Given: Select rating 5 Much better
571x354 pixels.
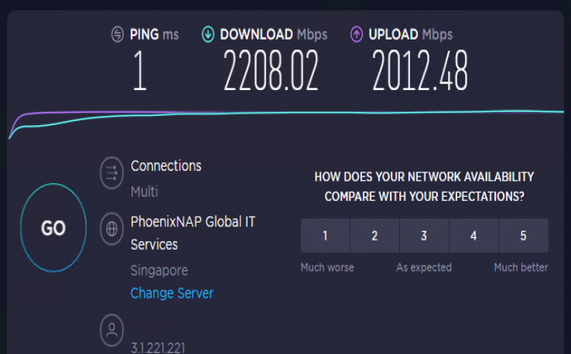Looking at the screenshot, I should 523,235.
